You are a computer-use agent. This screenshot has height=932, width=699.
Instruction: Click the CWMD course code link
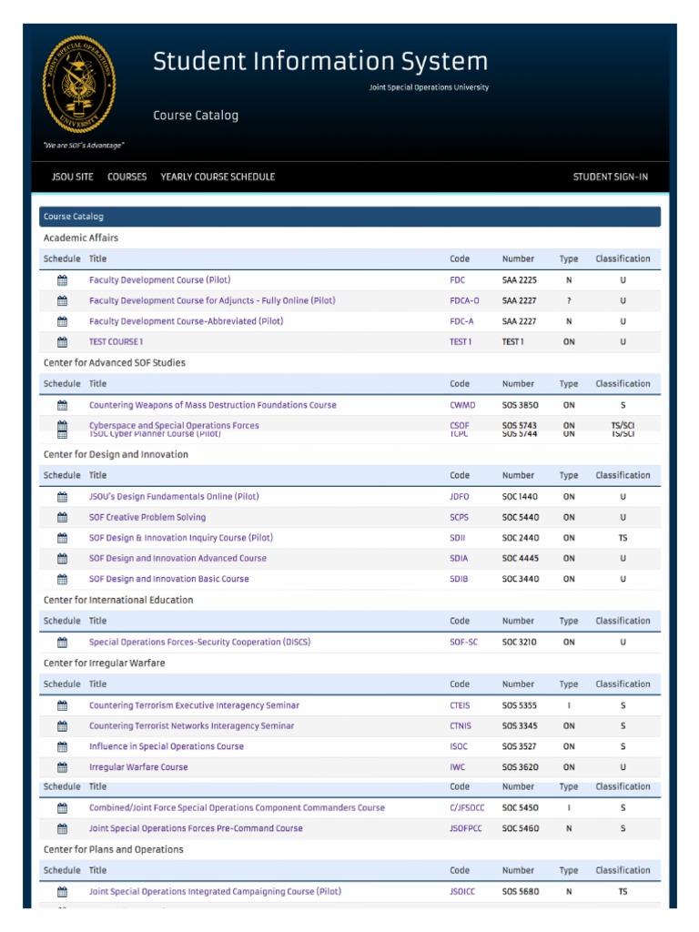(x=462, y=405)
